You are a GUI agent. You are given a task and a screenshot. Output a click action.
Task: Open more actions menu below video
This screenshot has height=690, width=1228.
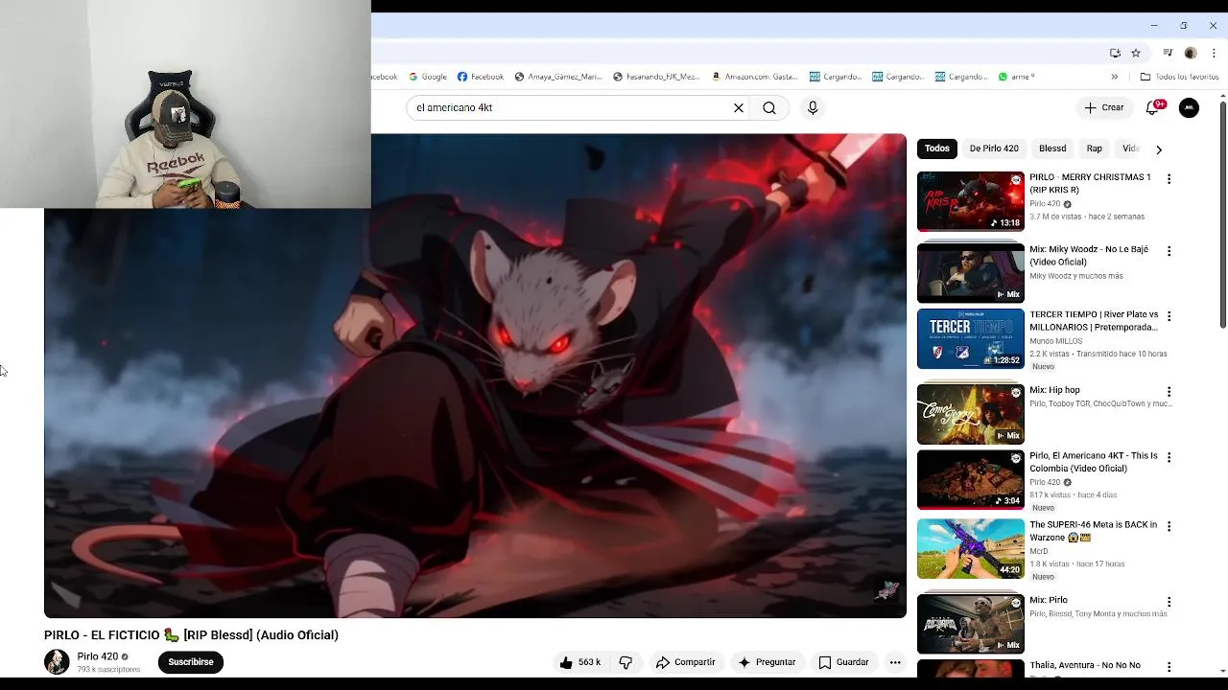895,662
